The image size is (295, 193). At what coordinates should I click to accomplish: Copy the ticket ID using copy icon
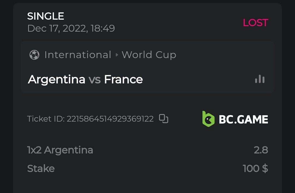[x=163, y=119]
